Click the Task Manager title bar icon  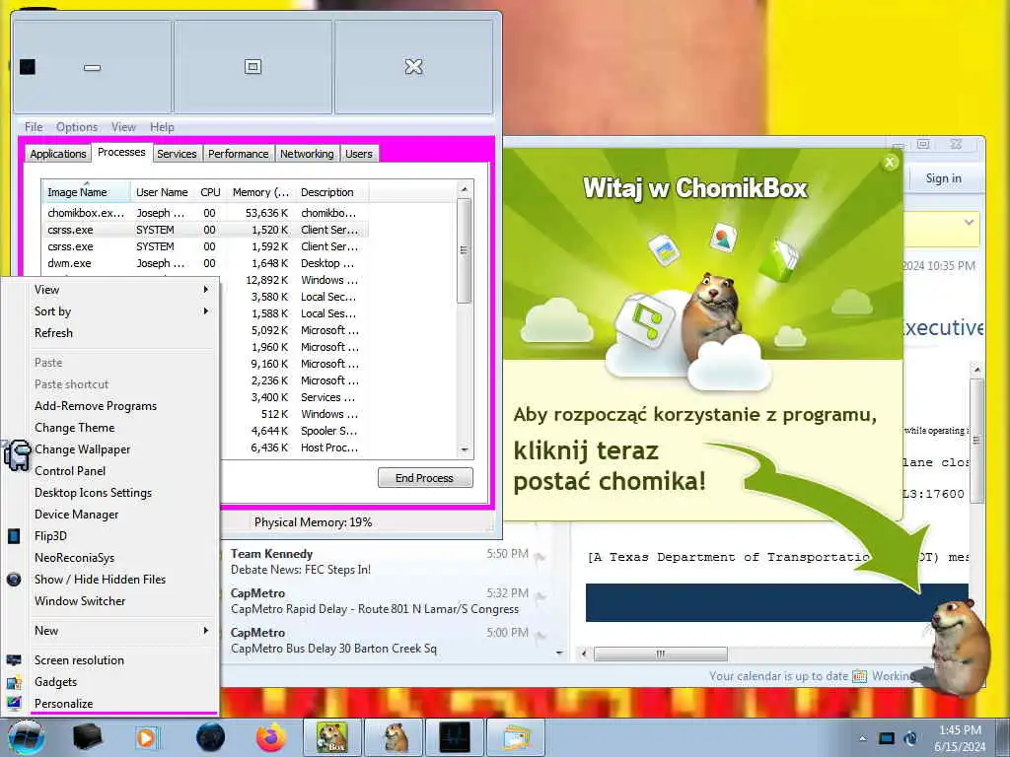(x=28, y=67)
